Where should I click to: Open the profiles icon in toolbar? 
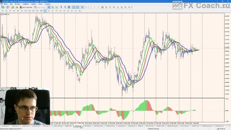click(7, 7)
